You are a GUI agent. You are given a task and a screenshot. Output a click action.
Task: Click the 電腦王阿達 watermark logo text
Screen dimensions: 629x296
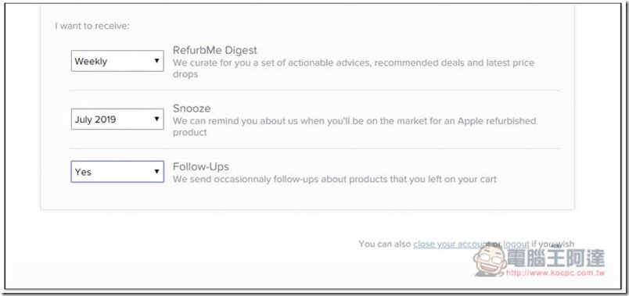(x=556, y=258)
